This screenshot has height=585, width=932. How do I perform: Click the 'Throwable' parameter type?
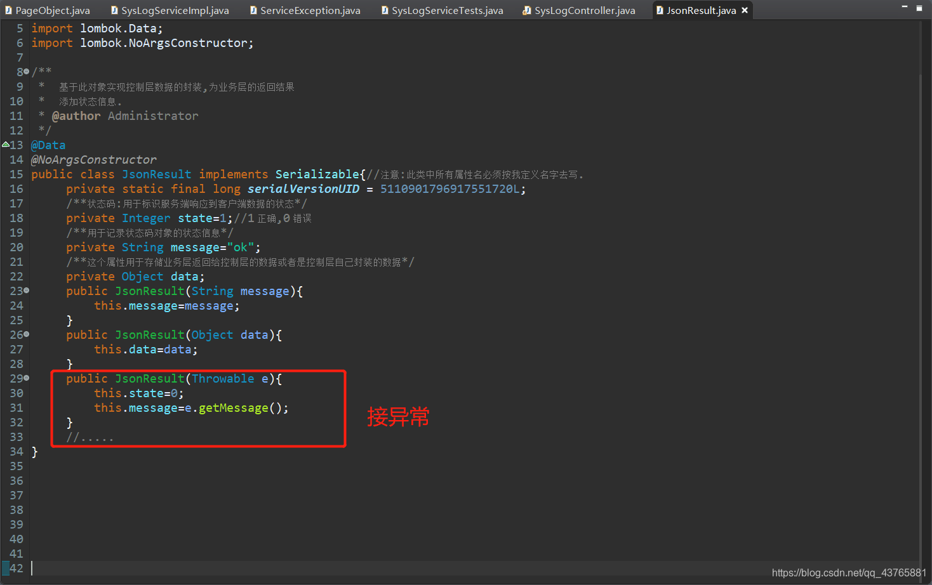pyautogui.click(x=223, y=379)
